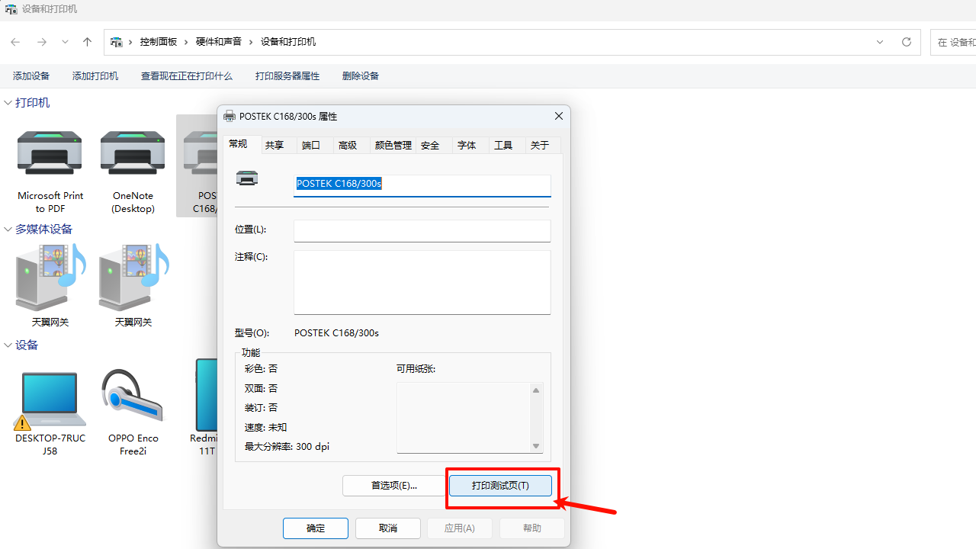The image size is (976, 549).
Task: Click the back navigation arrow
Action: 15,42
